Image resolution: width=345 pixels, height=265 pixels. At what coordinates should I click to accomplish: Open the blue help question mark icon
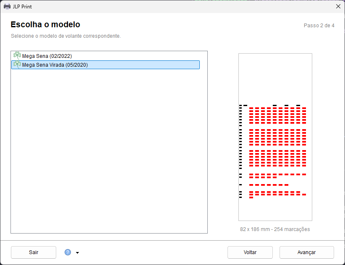pos(68,252)
